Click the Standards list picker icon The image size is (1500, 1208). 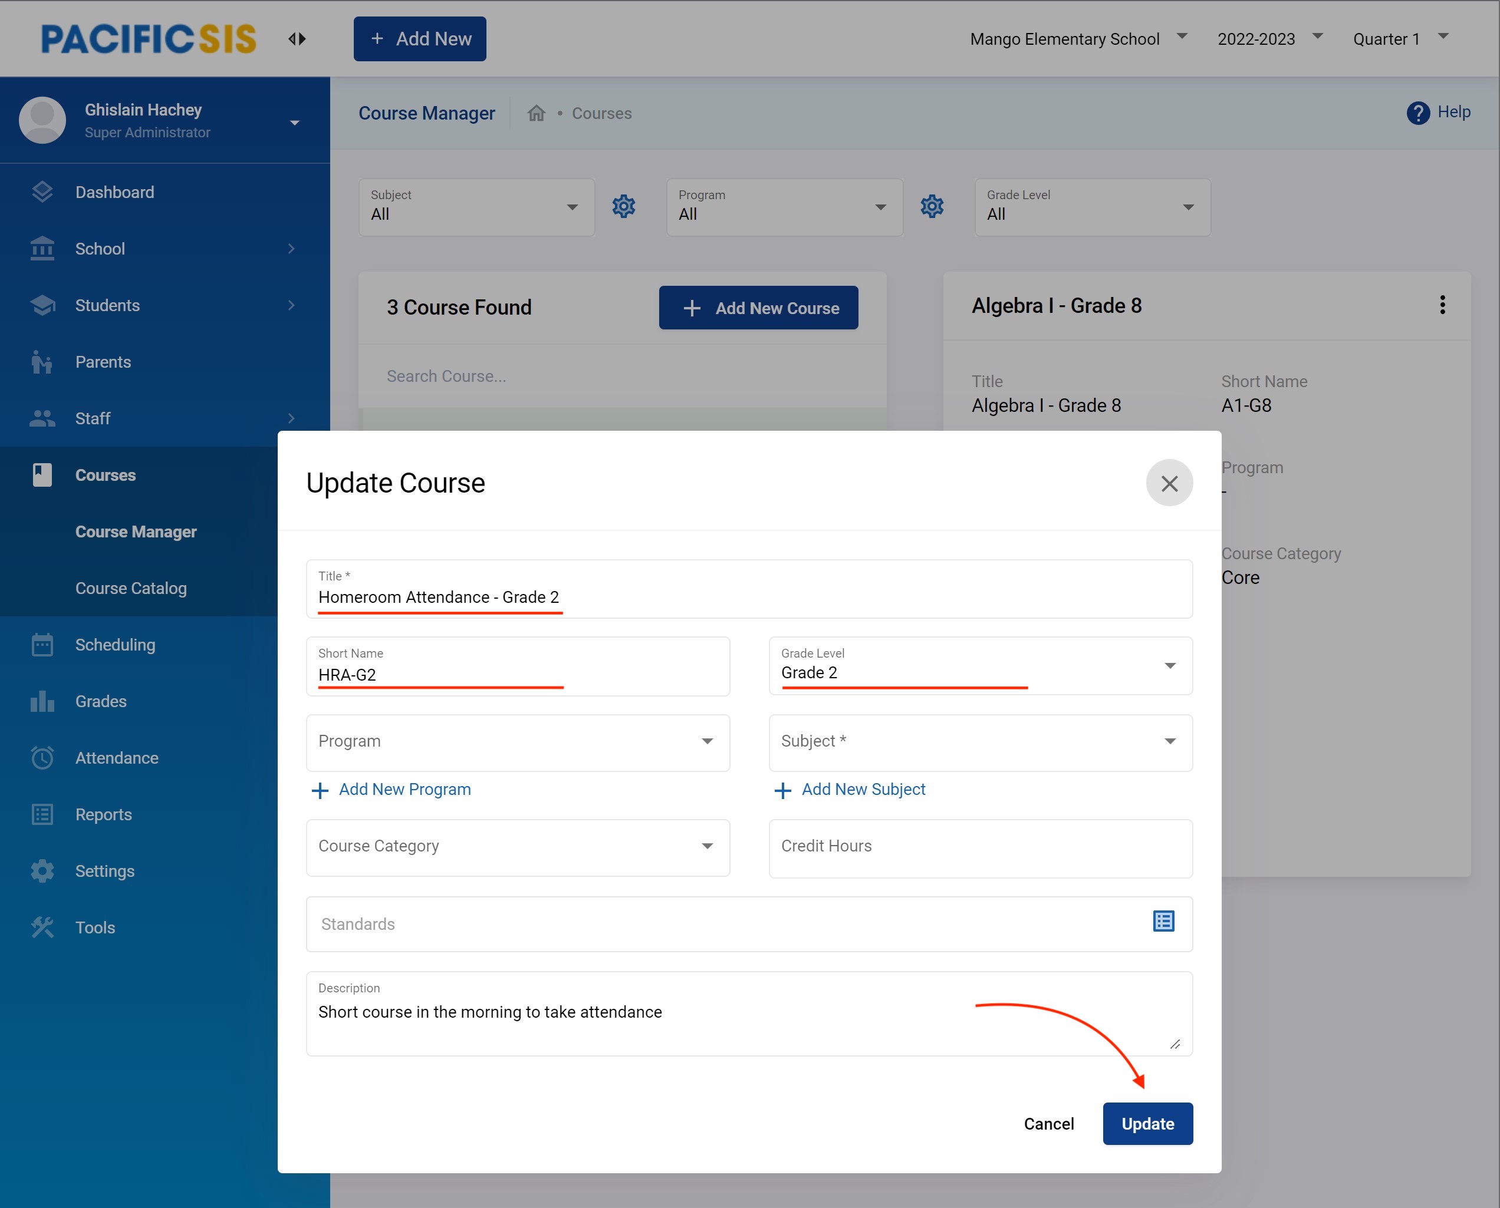pos(1163,921)
